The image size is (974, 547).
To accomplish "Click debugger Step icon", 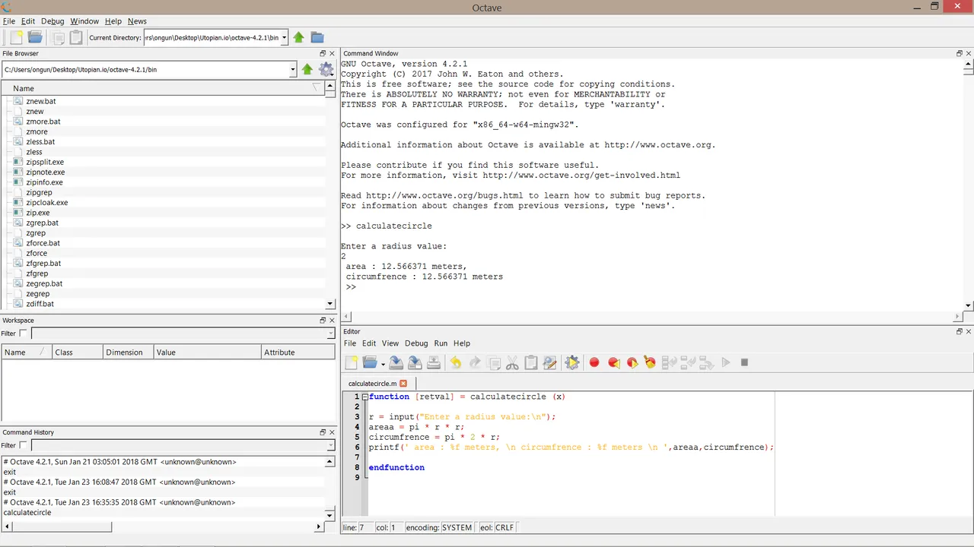I will click(670, 362).
